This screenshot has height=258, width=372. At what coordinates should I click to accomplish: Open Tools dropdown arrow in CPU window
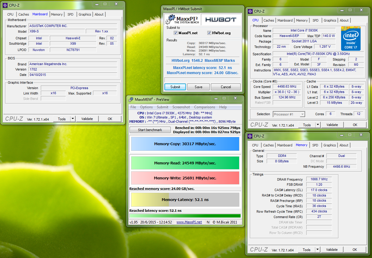click(318, 125)
